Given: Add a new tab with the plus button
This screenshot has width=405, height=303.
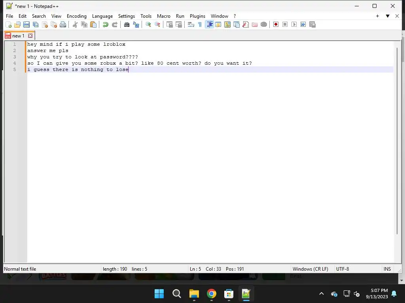Looking at the screenshot, I should coord(377,16).
